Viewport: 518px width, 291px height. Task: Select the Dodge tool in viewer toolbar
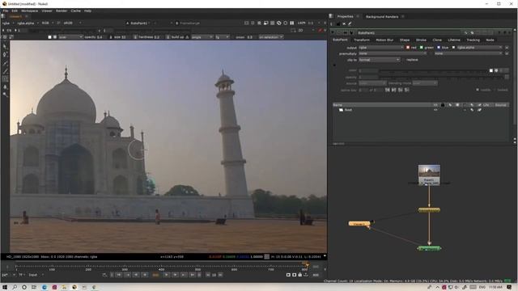click(5, 95)
